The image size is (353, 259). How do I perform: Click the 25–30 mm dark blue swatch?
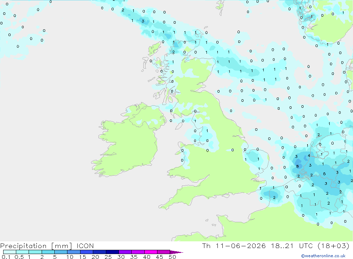tap(112, 252)
